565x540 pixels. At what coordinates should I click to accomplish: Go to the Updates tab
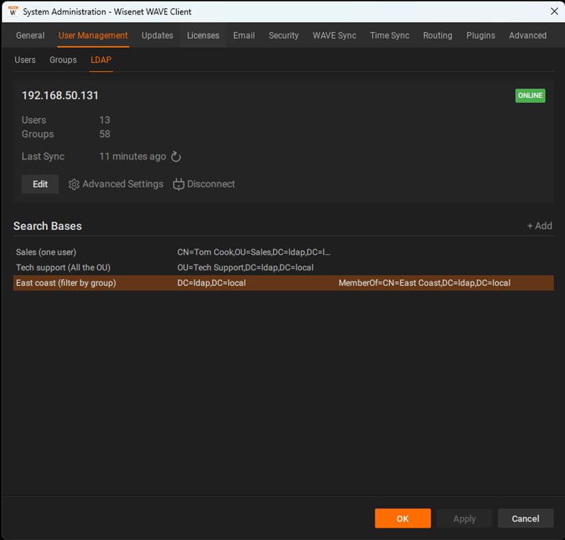[157, 36]
